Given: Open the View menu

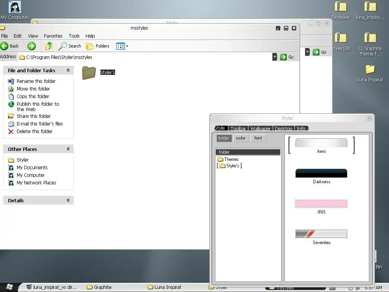Looking at the screenshot, I should pyautogui.click(x=33, y=36).
